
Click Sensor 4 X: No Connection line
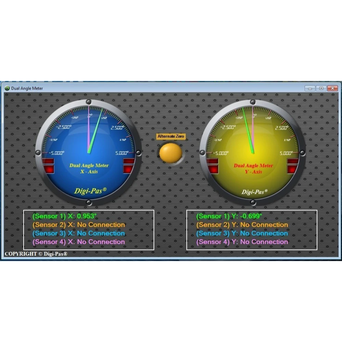click(79, 242)
